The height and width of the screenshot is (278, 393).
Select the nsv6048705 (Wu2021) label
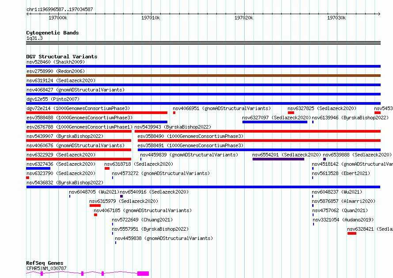coord(94,192)
